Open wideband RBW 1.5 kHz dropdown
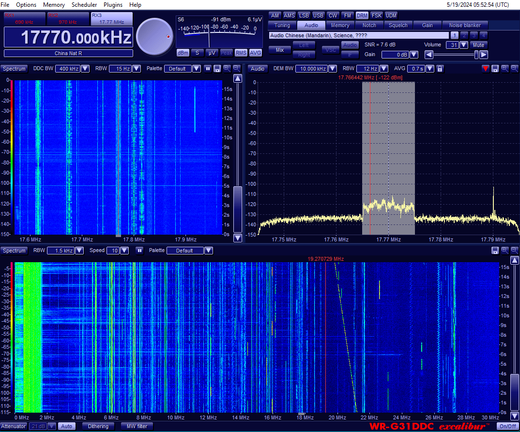The width and height of the screenshot is (520, 432). [x=79, y=251]
